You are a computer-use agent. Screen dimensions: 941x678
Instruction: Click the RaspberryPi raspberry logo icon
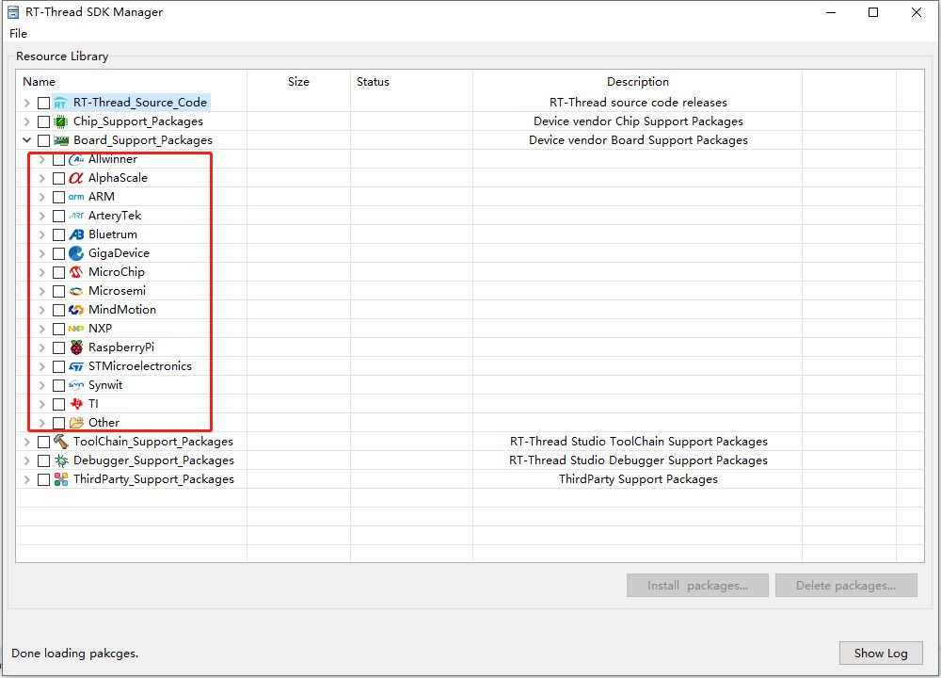point(76,347)
